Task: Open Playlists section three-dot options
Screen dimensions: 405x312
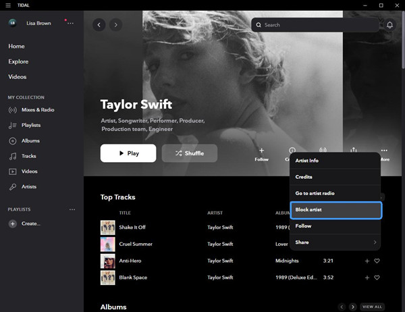Action: 72,209
